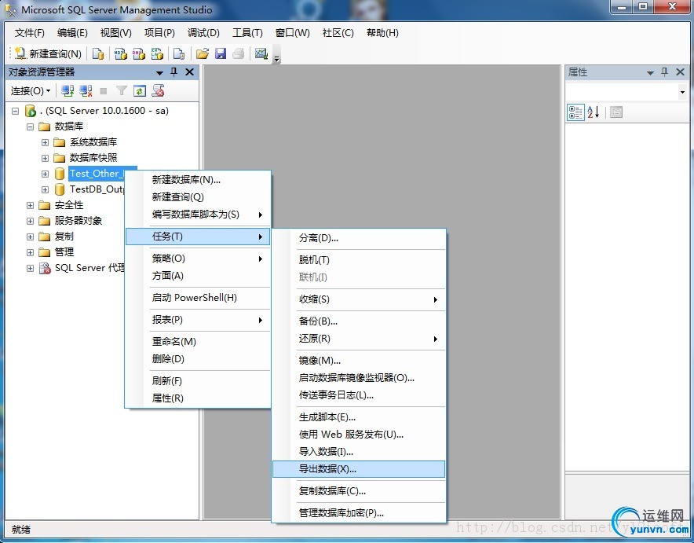Expand the 服务器对象 folder

pos(30,221)
